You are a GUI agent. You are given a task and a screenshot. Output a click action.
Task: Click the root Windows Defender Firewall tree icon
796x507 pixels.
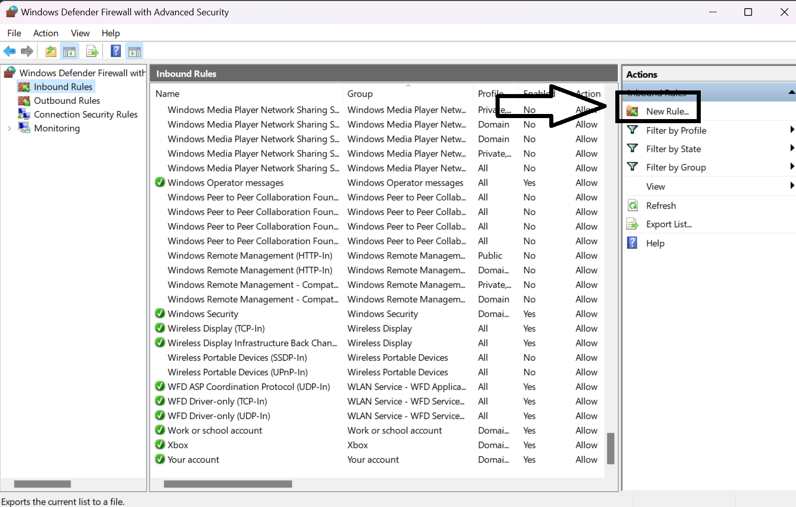point(10,73)
